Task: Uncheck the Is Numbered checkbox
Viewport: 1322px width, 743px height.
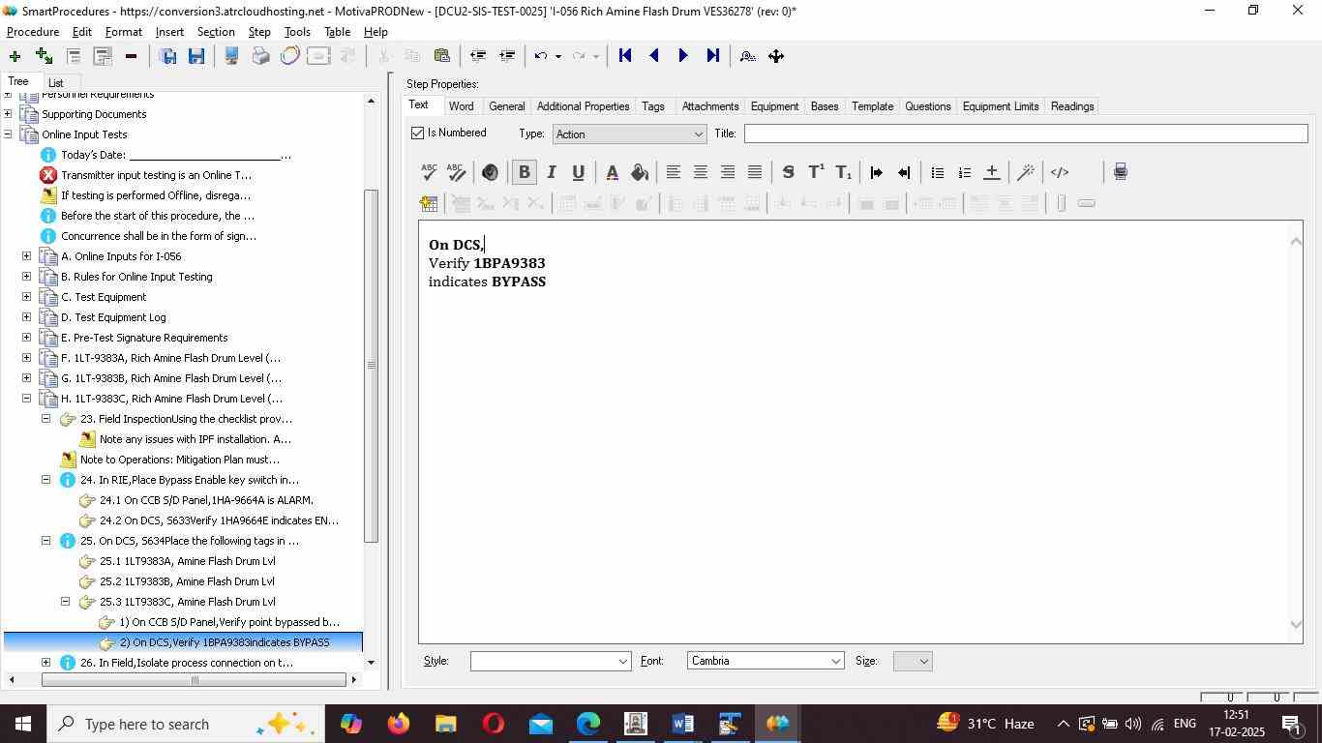Action: (x=418, y=134)
